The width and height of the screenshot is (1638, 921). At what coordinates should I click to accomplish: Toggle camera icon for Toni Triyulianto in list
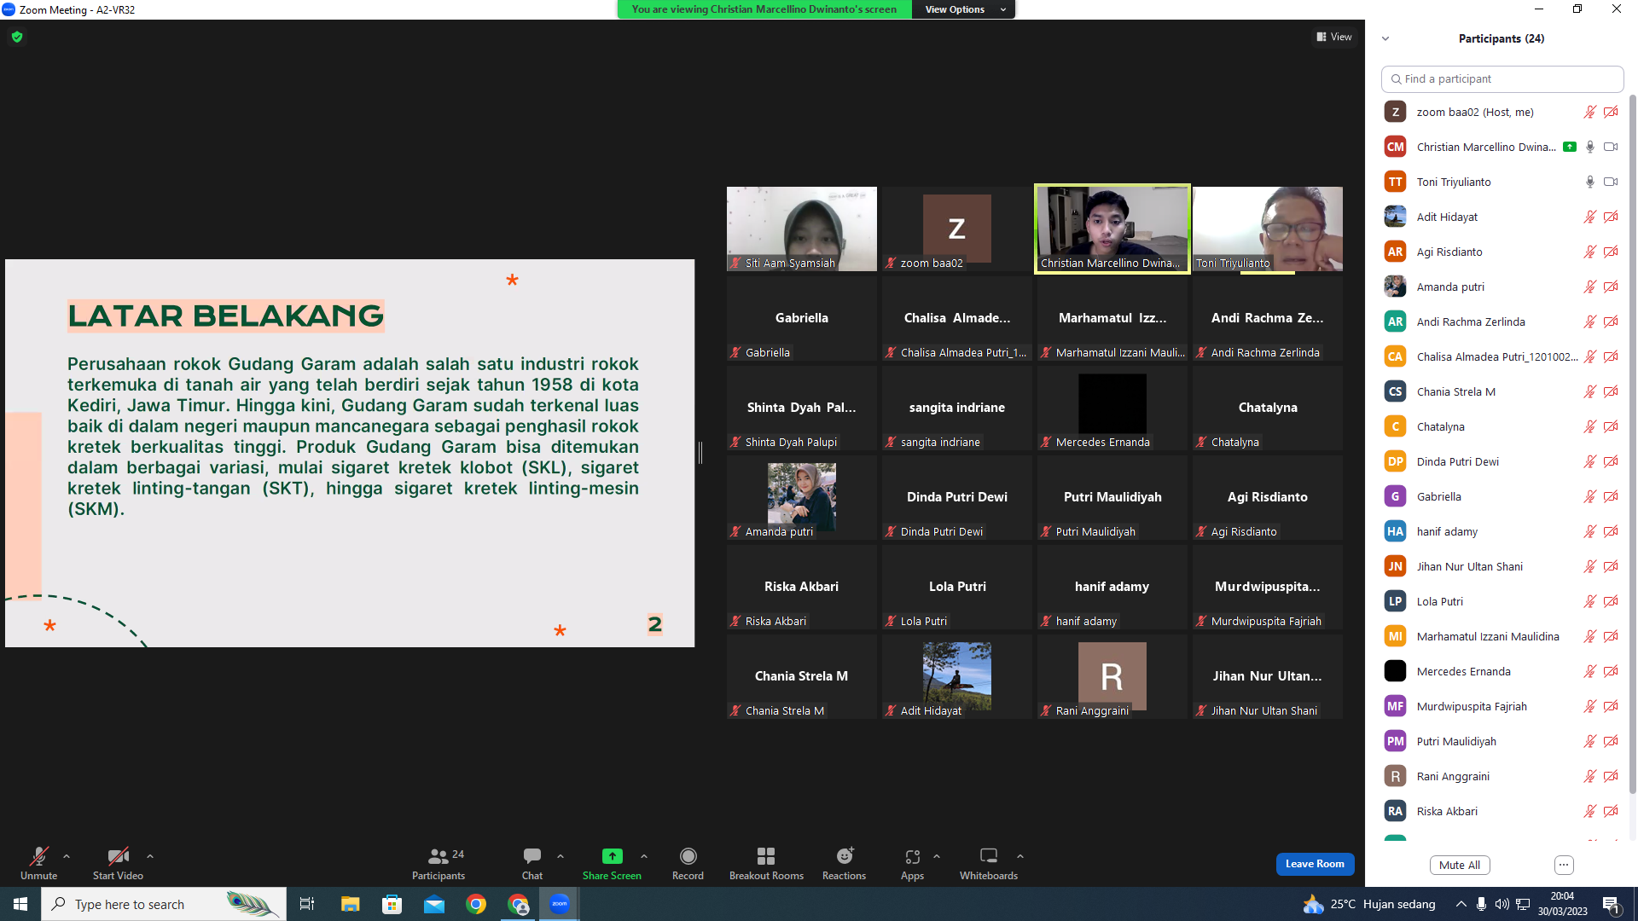(x=1611, y=182)
